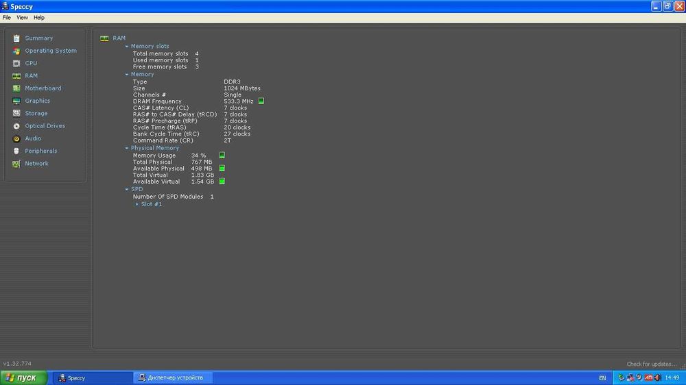
Task: Click the Audio speaker icon in sidebar
Action: coord(16,138)
